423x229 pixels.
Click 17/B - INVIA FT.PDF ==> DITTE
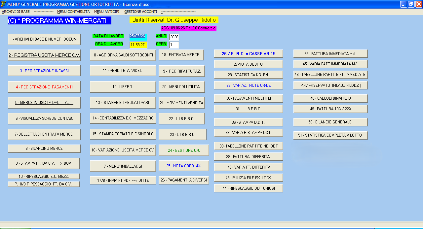click(x=123, y=180)
